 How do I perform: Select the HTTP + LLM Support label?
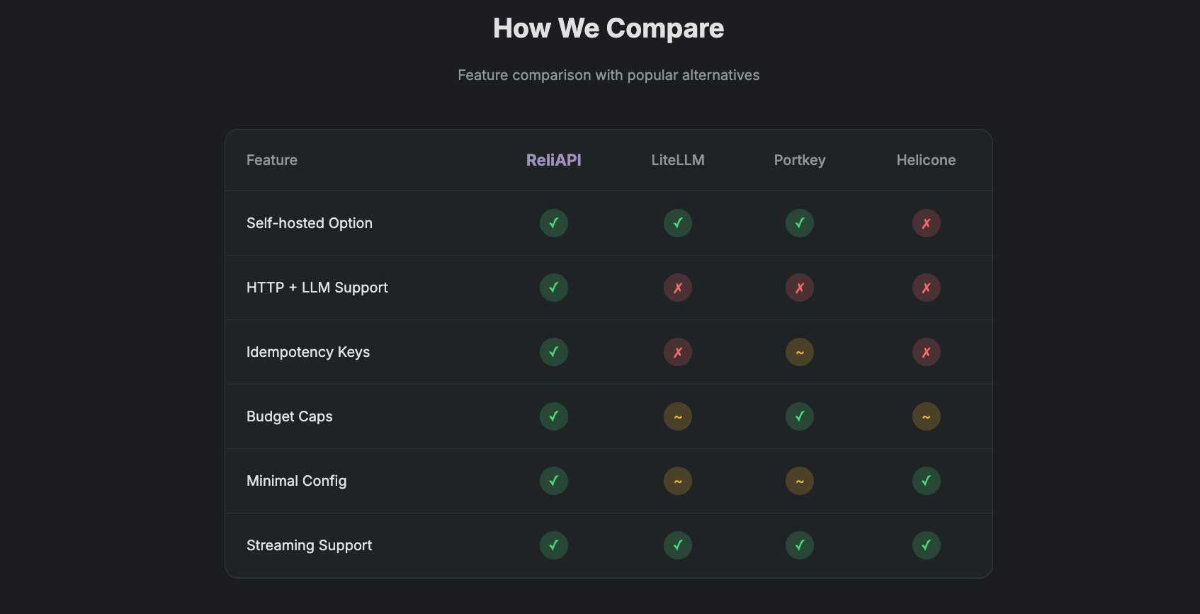point(317,288)
